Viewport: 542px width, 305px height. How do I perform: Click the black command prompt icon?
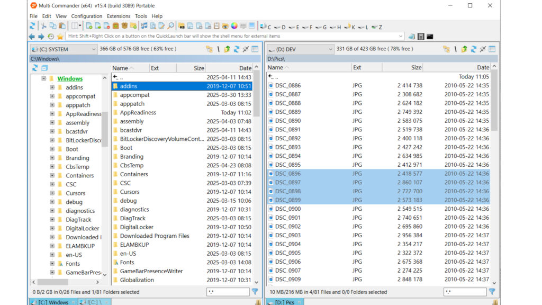pyautogui.click(x=430, y=37)
